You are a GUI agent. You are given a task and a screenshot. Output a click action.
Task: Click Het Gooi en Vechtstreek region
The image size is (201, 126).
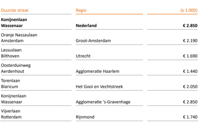pyautogui.click(x=99, y=86)
